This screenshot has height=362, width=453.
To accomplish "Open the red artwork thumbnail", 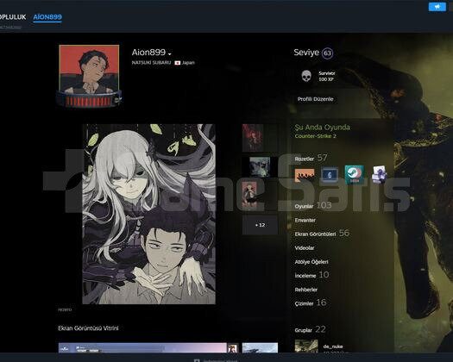I will (x=253, y=138).
